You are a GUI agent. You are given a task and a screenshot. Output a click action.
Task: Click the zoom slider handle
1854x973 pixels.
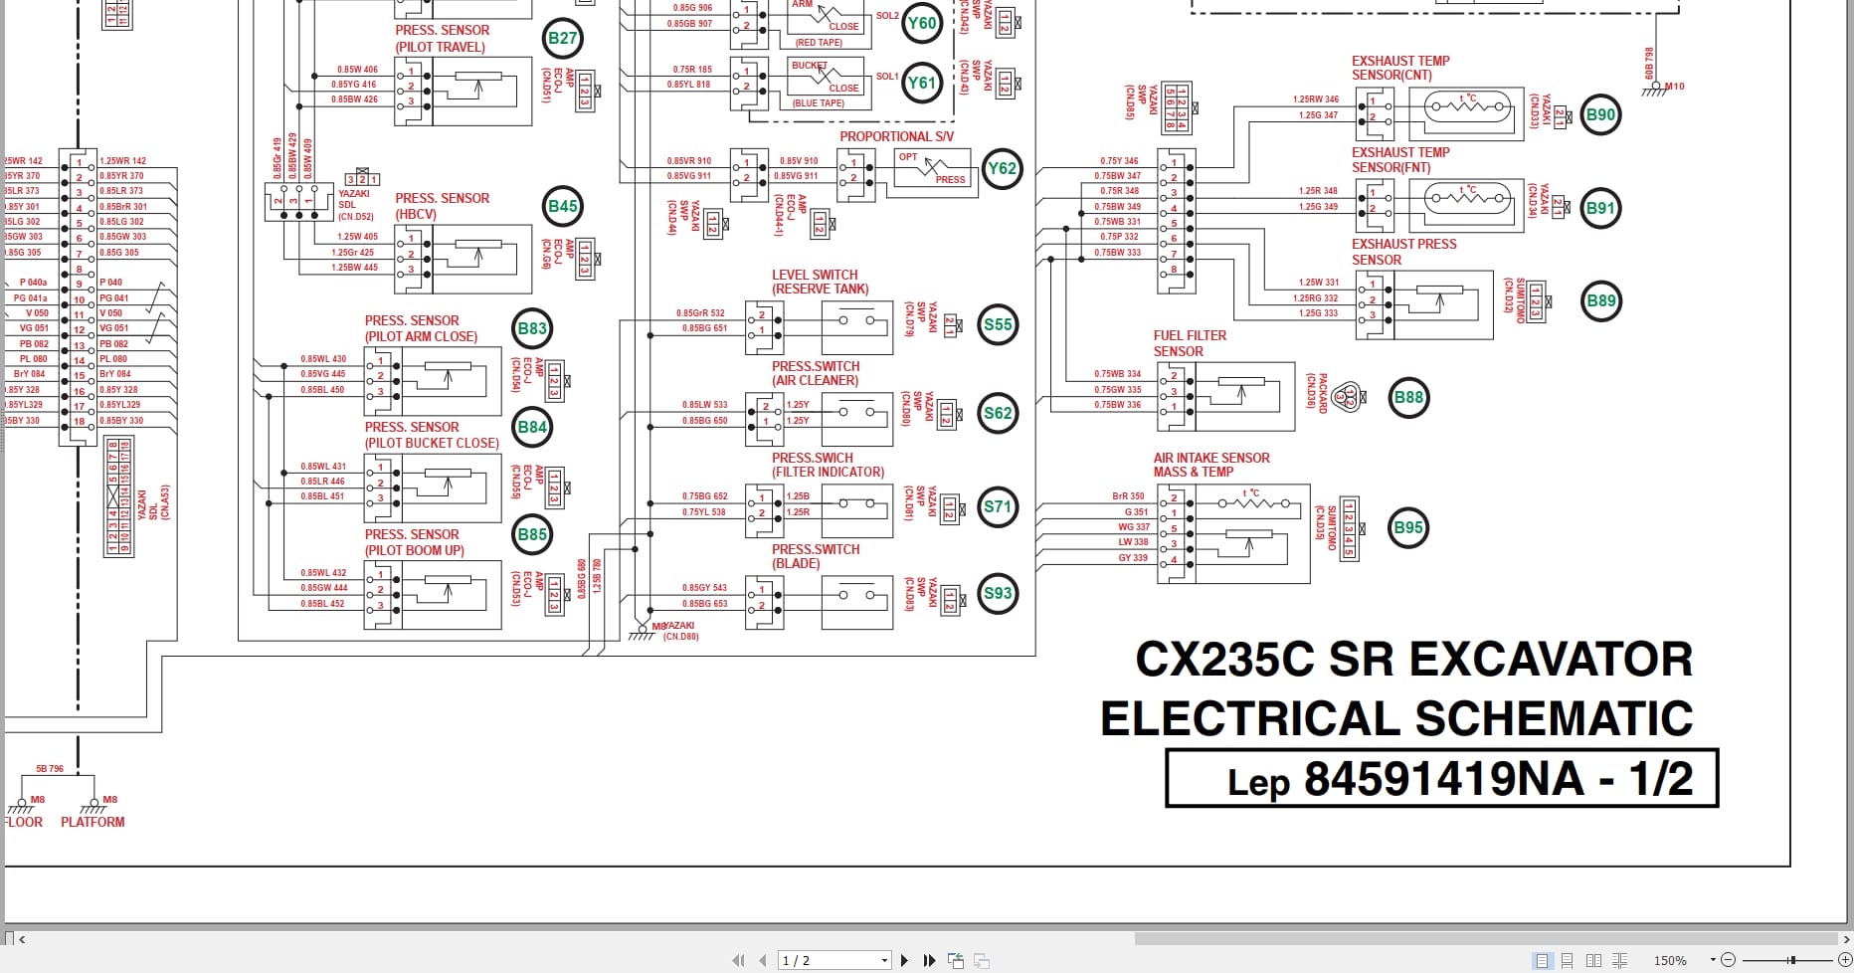[1792, 959]
